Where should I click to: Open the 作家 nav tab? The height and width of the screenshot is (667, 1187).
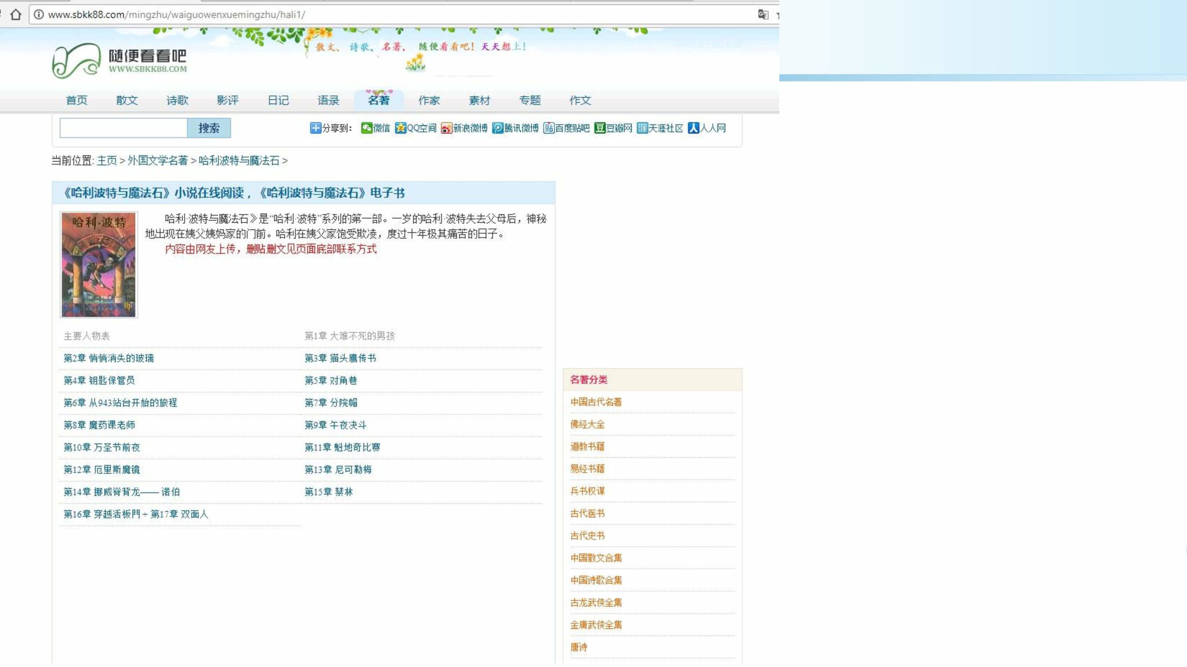pos(429,100)
